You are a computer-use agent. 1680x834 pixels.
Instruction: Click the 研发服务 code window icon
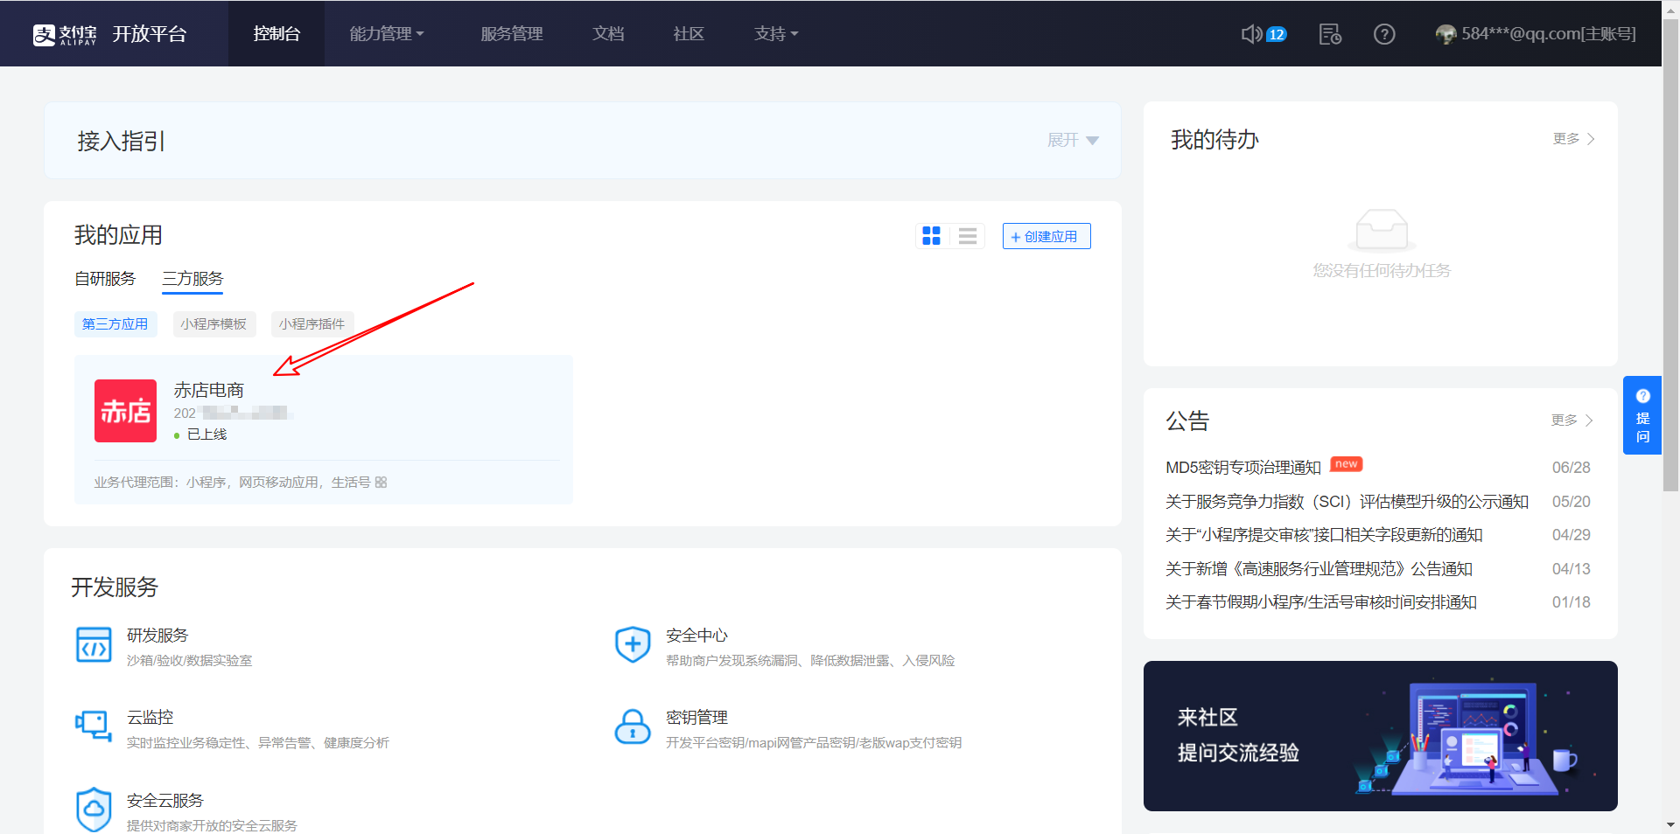pyautogui.click(x=94, y=645)
